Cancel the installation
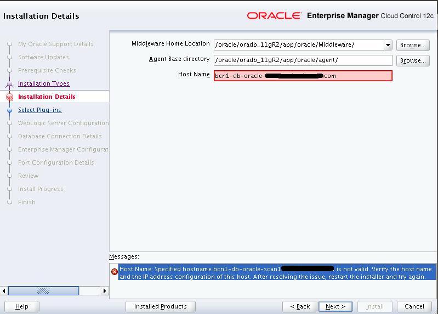The width and height of the screenshot is (438, 314). point(414,307)
